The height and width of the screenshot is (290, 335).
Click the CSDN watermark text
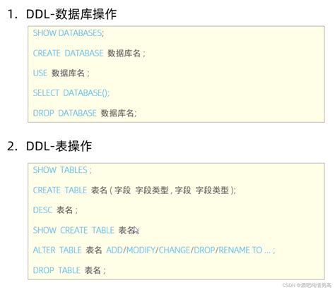click(x=307, y=285)
